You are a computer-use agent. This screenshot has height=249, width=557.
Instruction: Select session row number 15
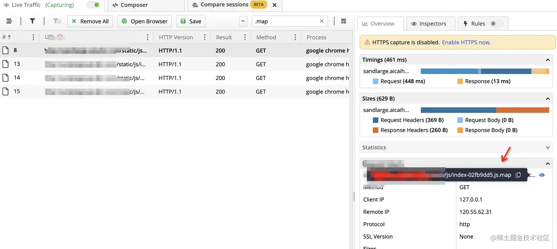coord(174,91)
